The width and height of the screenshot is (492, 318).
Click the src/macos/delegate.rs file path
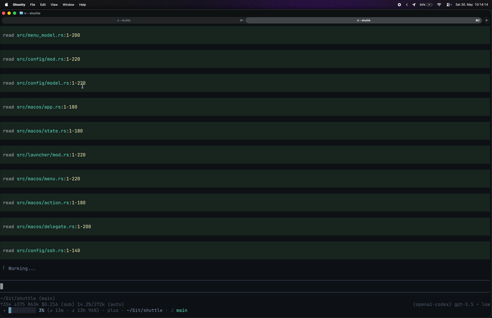[x=46, y=227]
